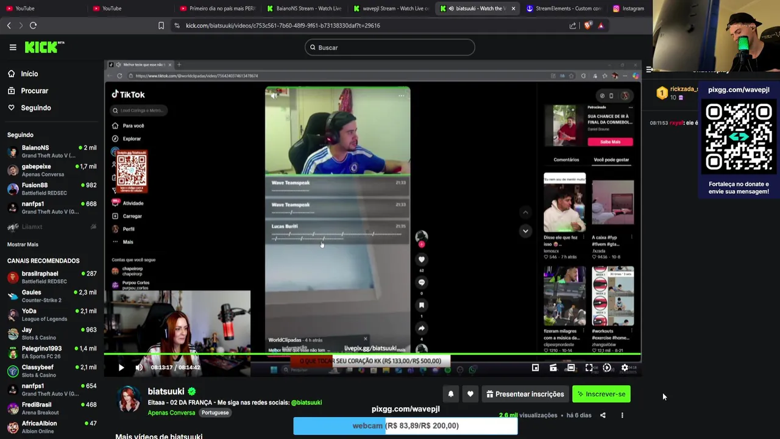780x439 pixels.
Task: Open the playback speed menu
Action: tap(607, 368)
